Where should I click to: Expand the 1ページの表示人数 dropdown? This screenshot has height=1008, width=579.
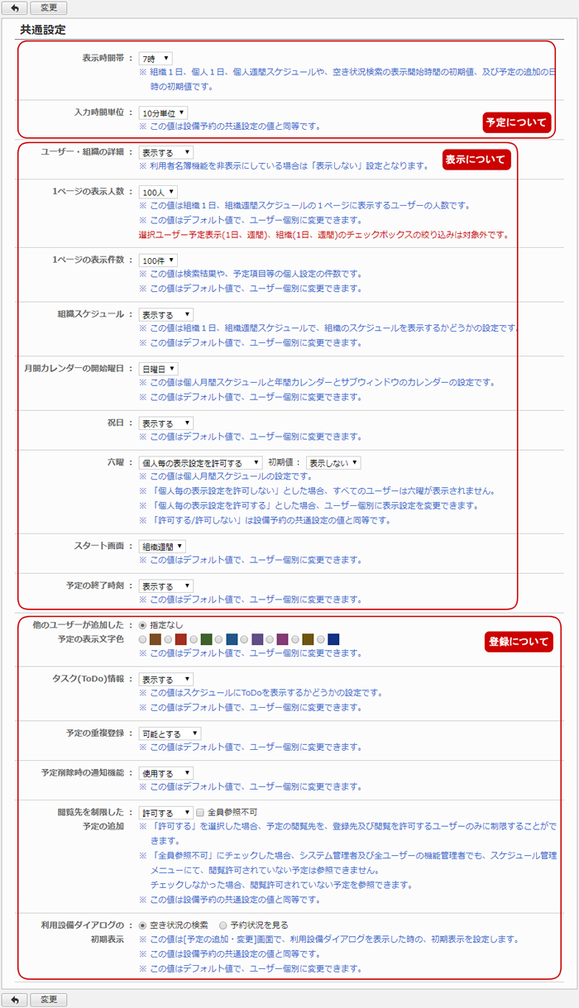click(x=158, y=192)
